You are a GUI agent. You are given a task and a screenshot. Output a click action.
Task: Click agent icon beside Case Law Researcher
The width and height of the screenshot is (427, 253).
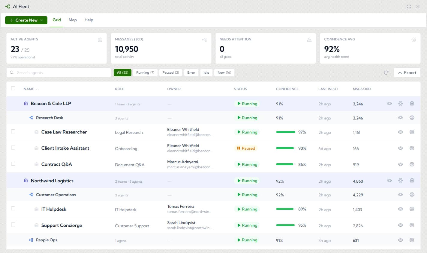tap(37, 132)
